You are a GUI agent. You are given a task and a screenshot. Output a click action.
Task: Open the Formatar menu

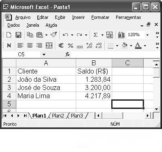pyautogui.click(x=100, y=17)
